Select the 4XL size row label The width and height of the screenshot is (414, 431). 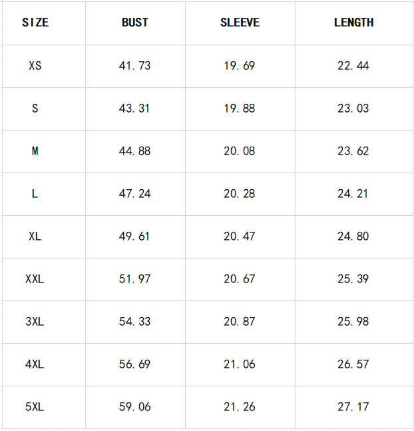pos(35,364)
